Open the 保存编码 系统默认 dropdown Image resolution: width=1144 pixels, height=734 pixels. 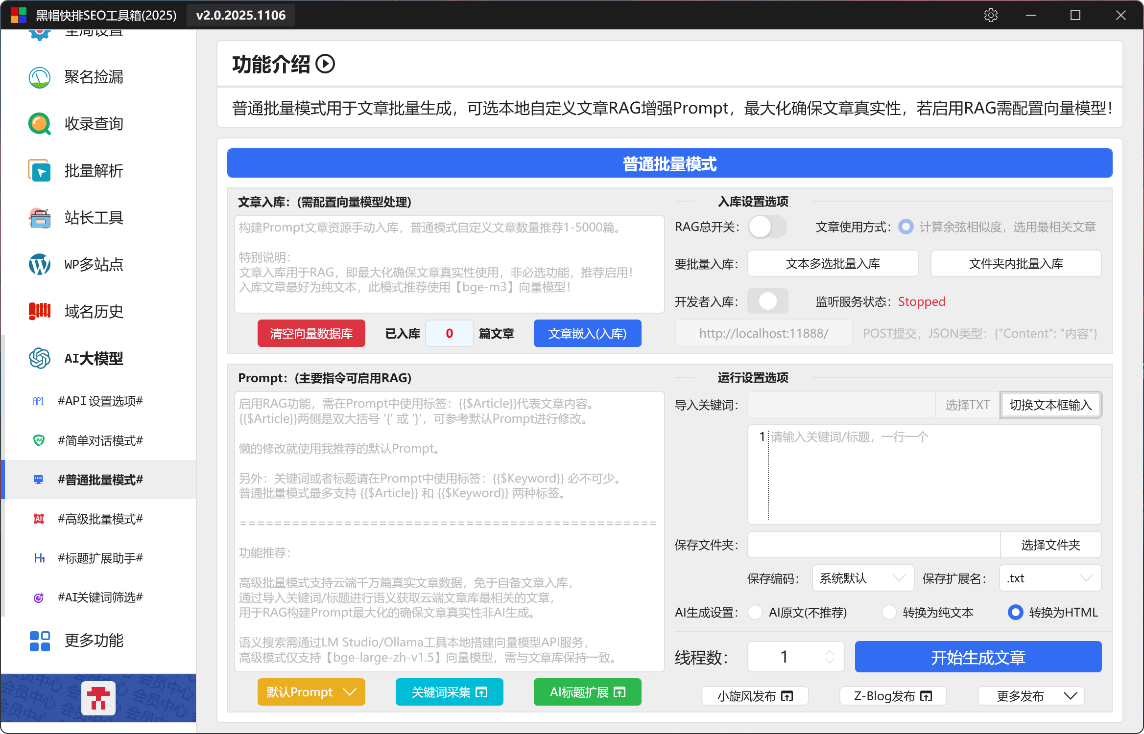863,578
